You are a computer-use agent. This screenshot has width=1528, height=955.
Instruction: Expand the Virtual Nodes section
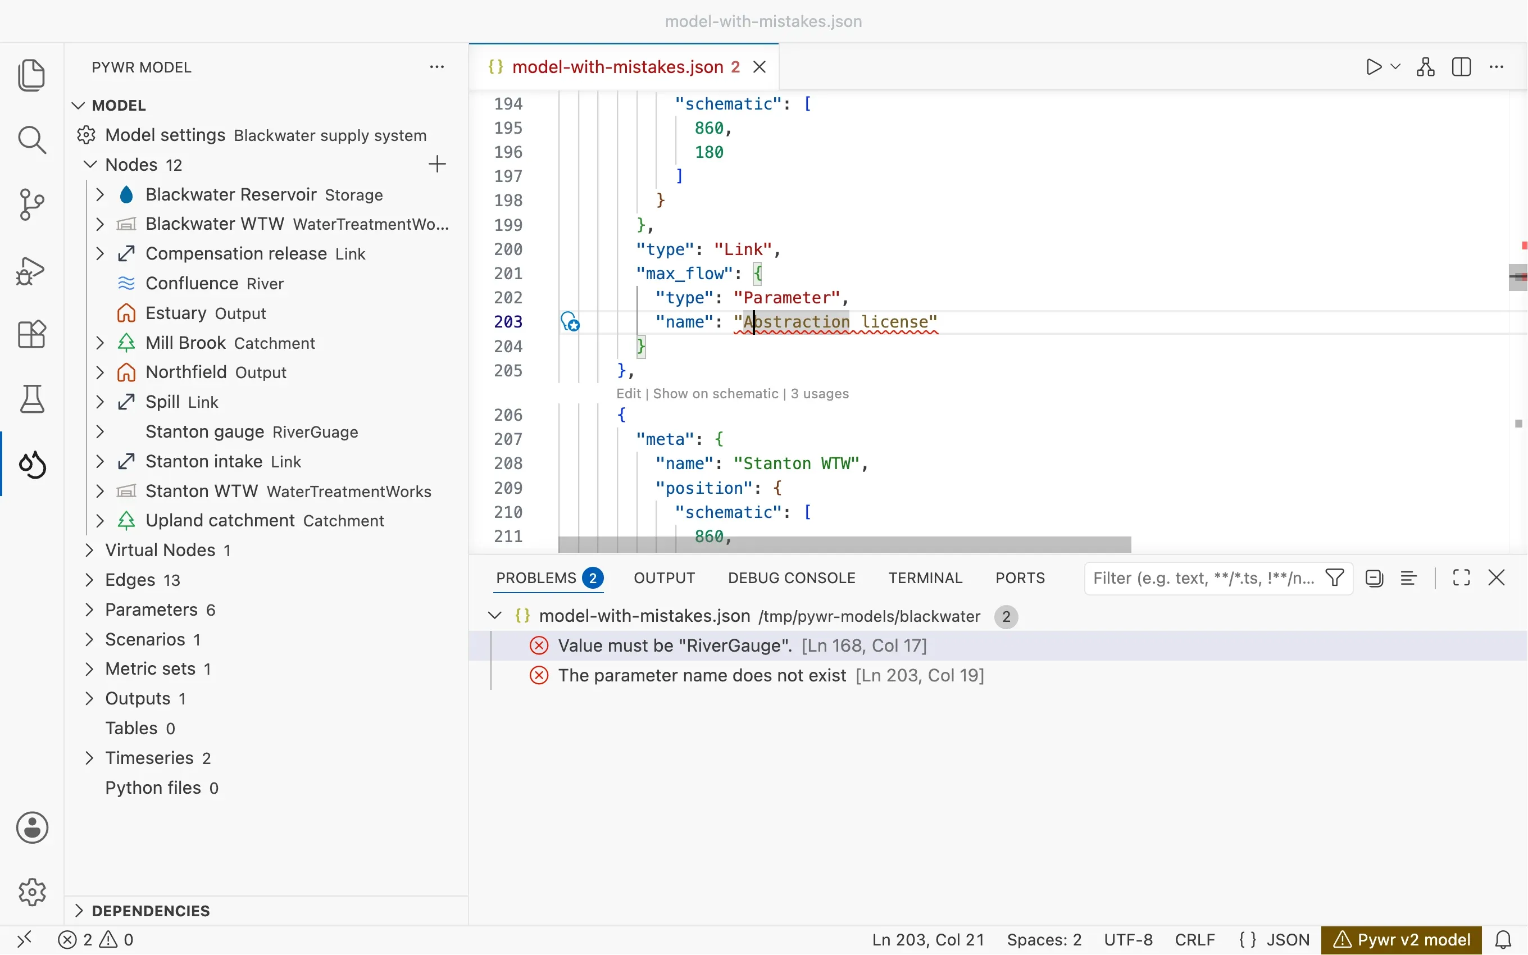(90, 550)
